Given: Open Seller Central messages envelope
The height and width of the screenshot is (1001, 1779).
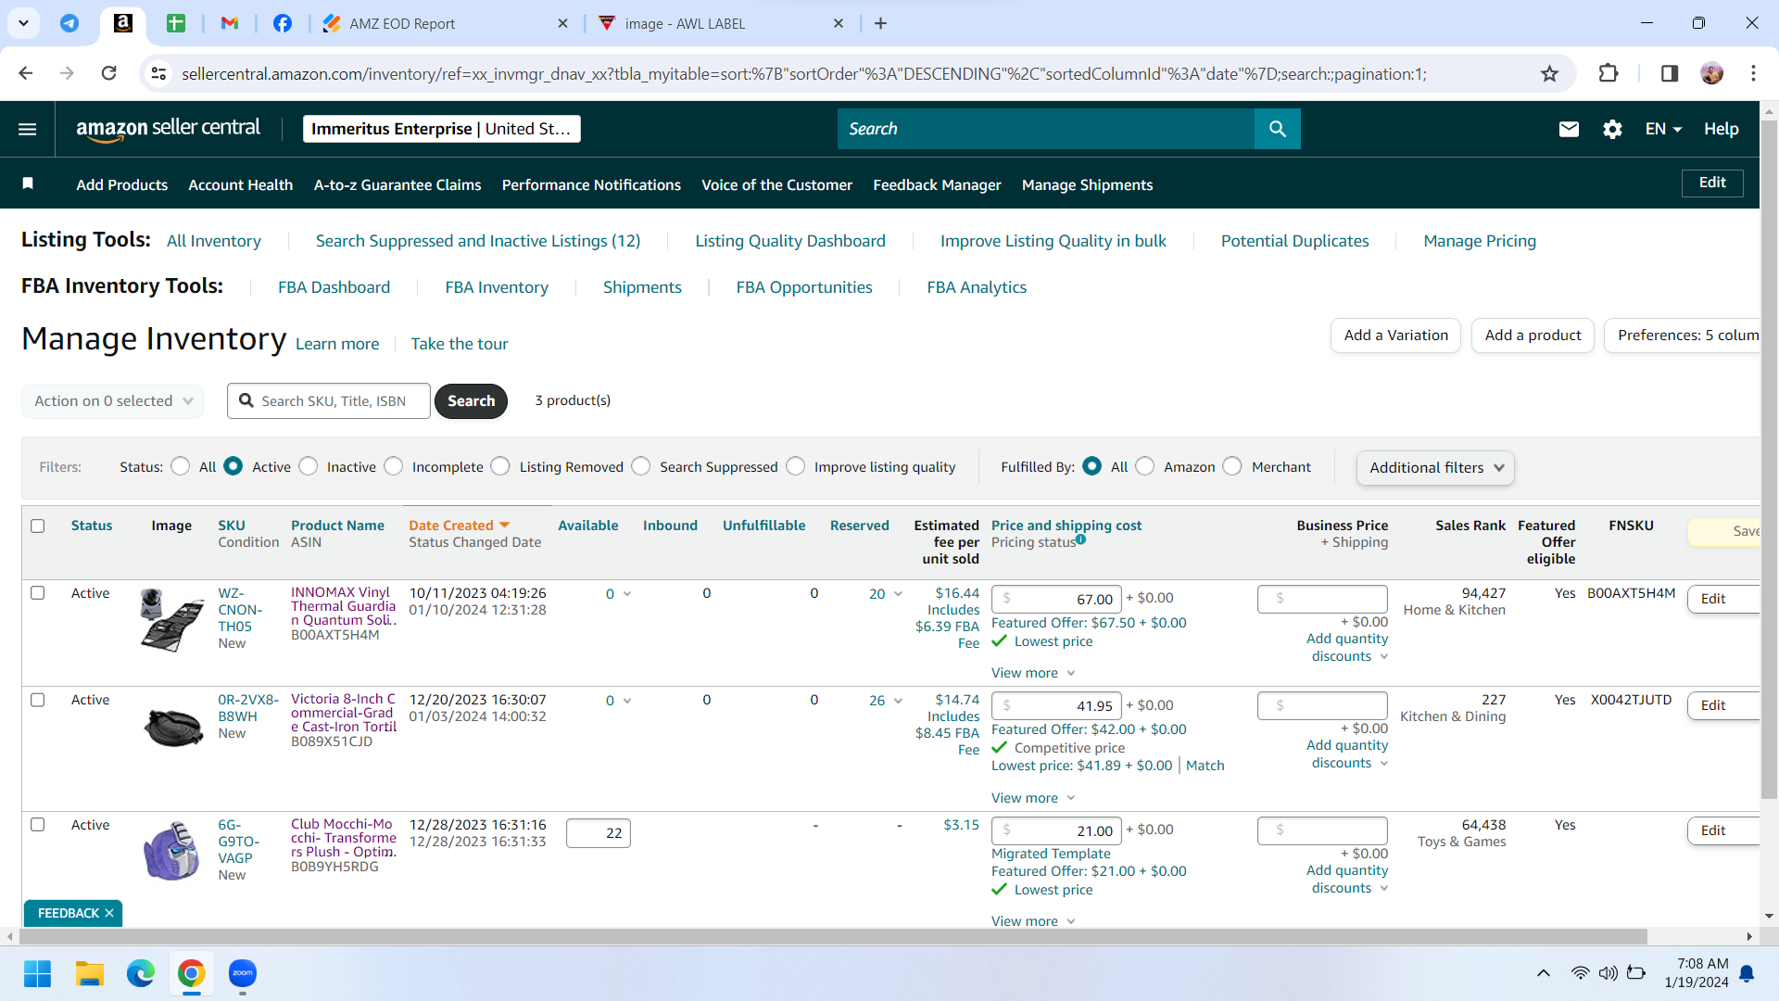Looking at the screenshot, I should tap(1569, 129).
